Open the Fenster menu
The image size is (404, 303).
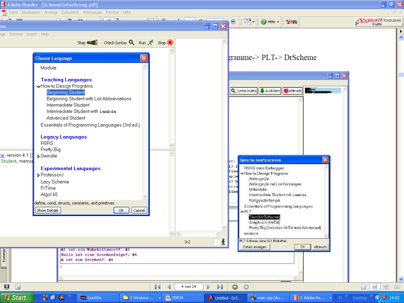tap(112, 12)
